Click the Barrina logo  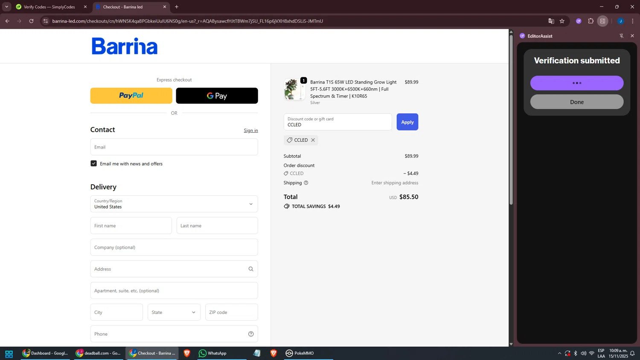pos(125,46)
